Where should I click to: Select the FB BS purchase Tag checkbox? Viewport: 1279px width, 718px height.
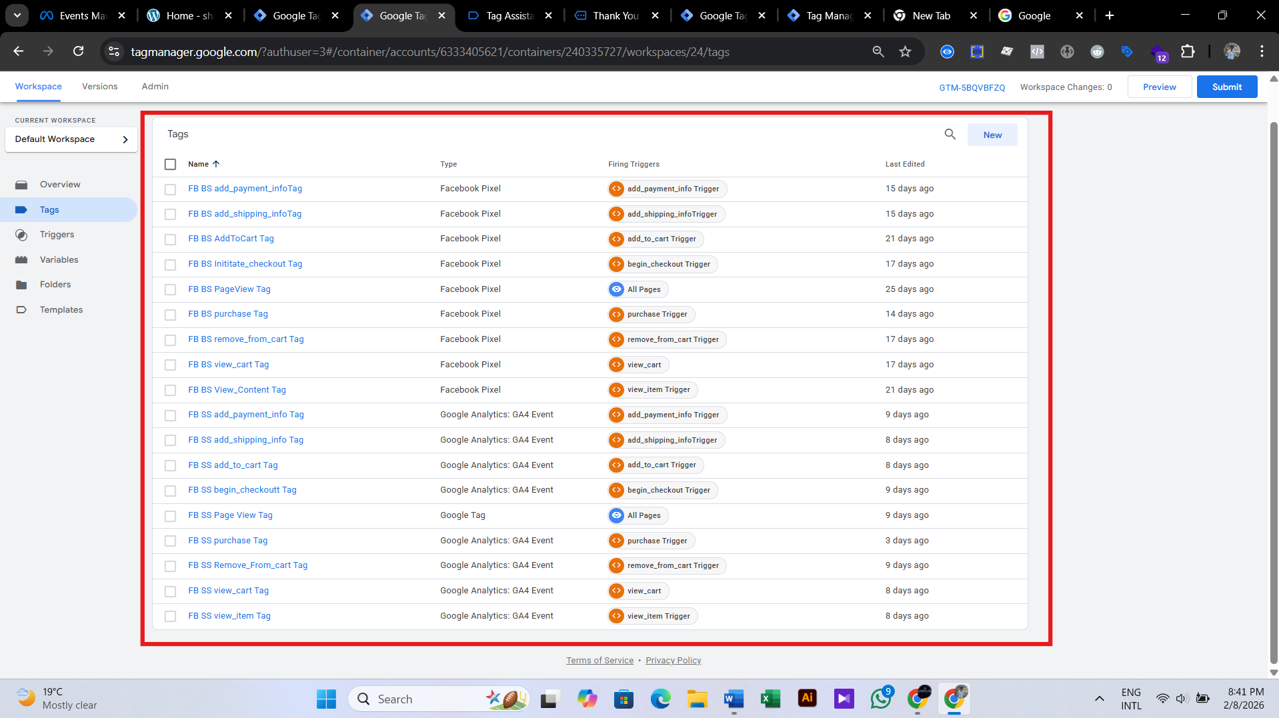click(170, 315)
